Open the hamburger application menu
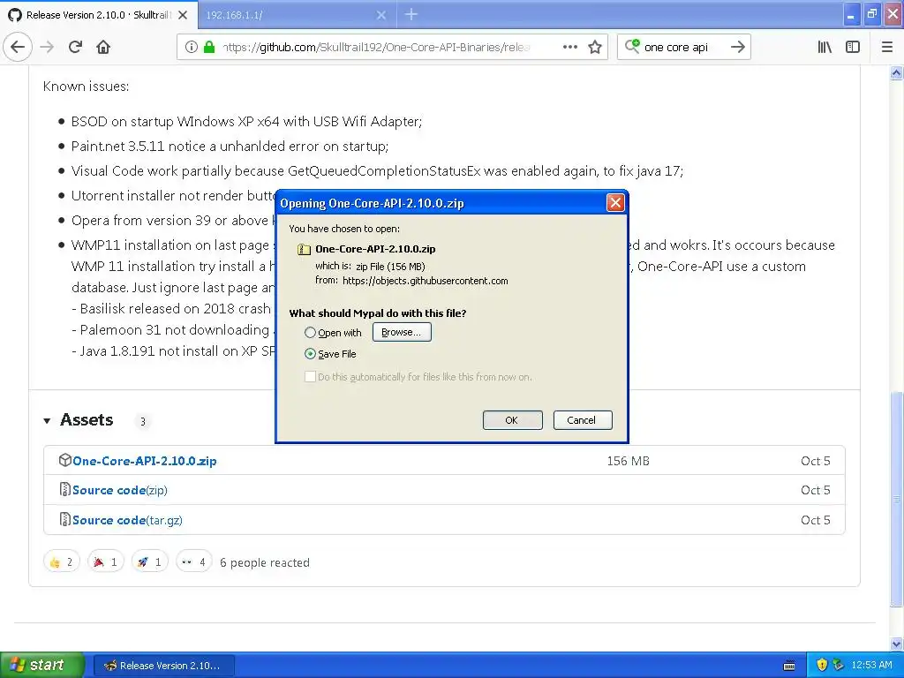Viewport: 904px width, 678px height. [887, 47]
